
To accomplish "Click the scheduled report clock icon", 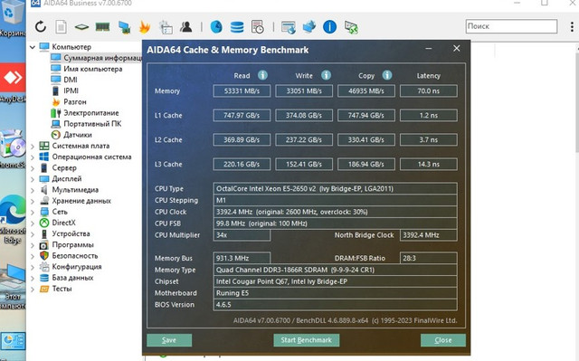I will pos(257,27).
